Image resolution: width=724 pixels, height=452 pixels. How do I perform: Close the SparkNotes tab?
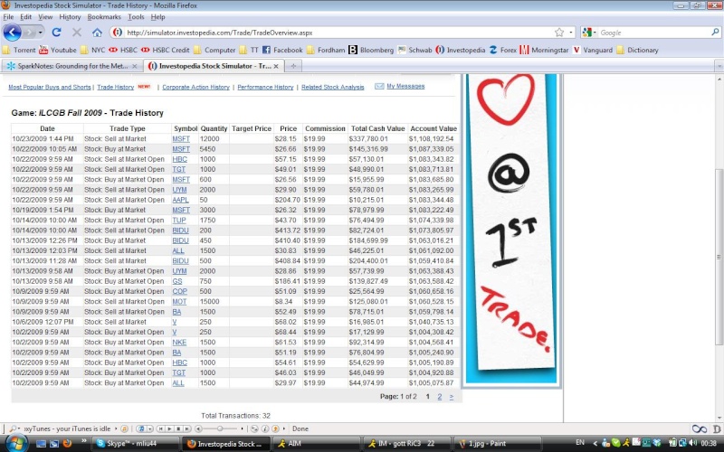(x=134, y=66)
